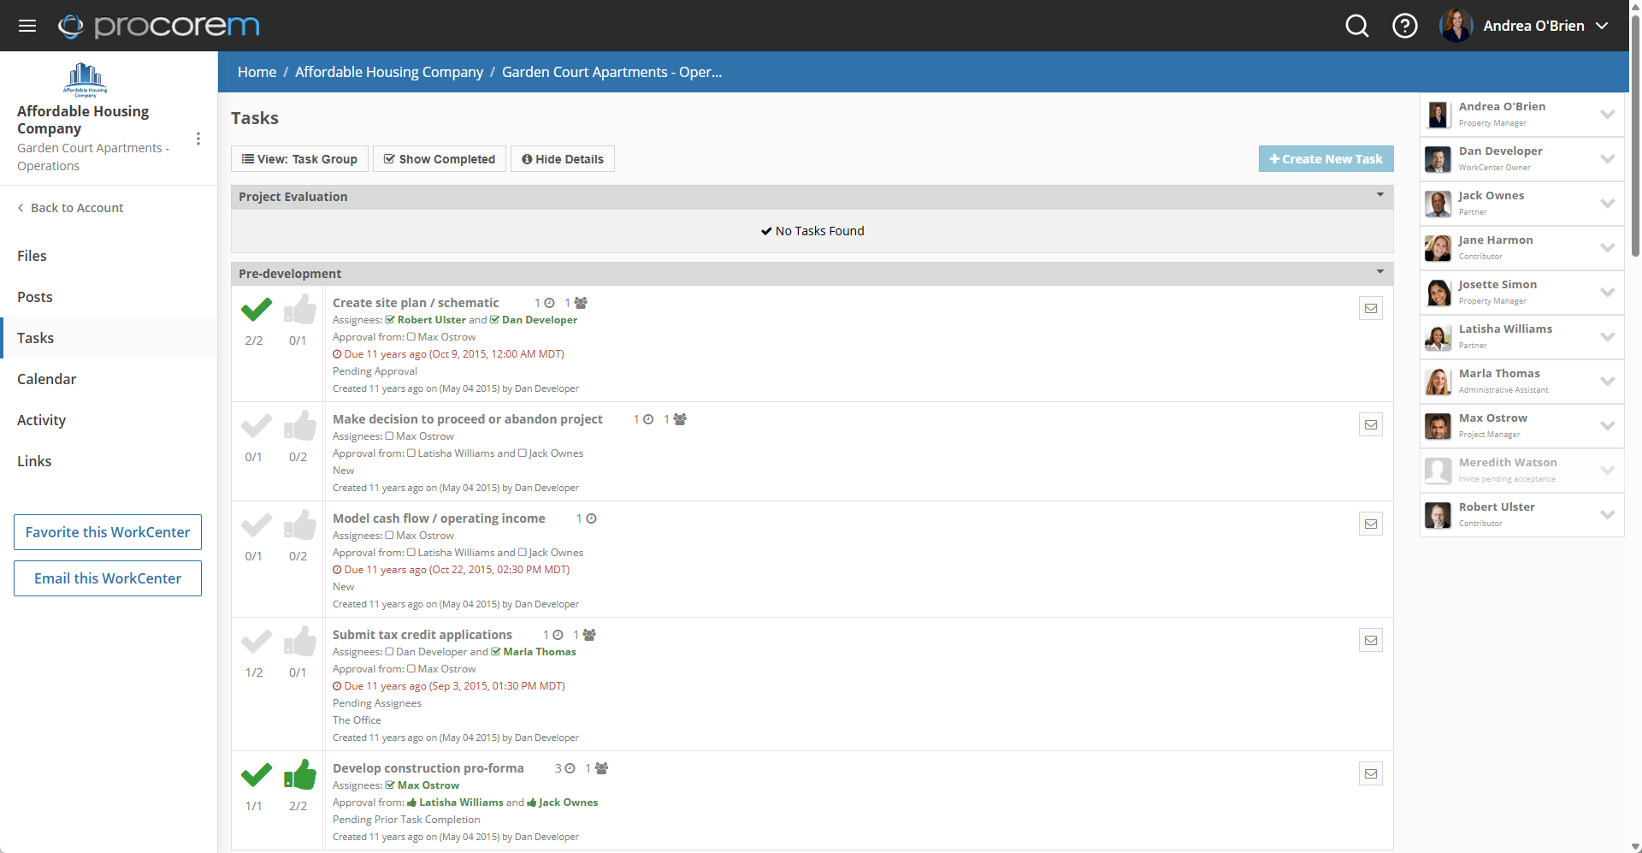The height and width of the screenshot is (853, 1642).
Task: Expand Jane Harmon member options
Action: pos(1607,248)
